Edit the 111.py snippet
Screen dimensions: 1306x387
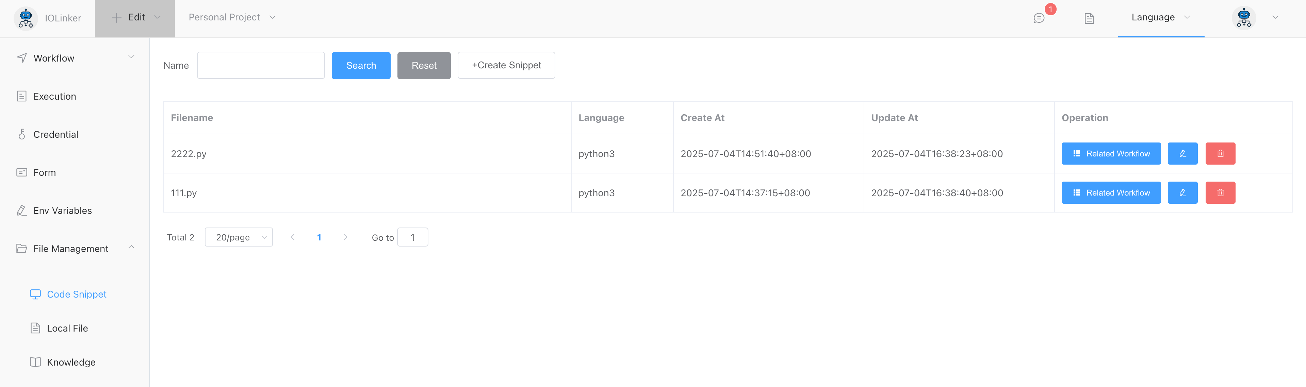1182,192
